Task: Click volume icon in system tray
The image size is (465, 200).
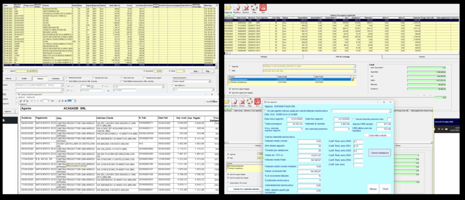Action: [x=442, y=129]
